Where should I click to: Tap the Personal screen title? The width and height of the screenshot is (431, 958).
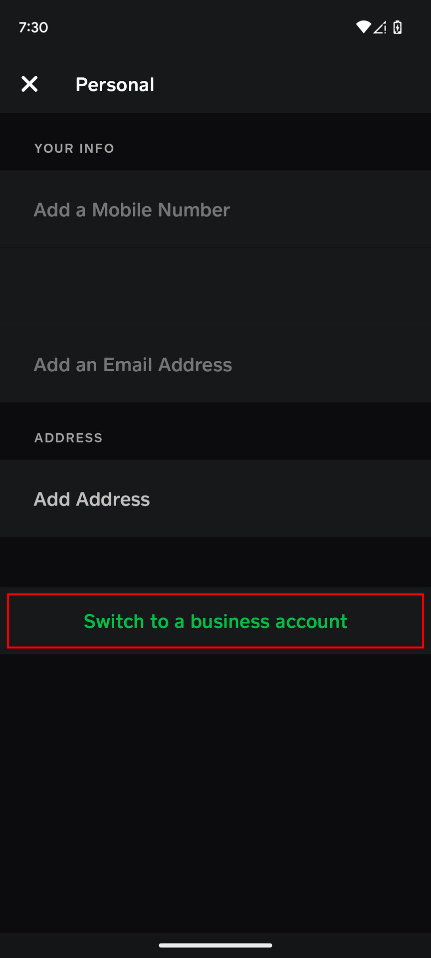tap(115, 84)
